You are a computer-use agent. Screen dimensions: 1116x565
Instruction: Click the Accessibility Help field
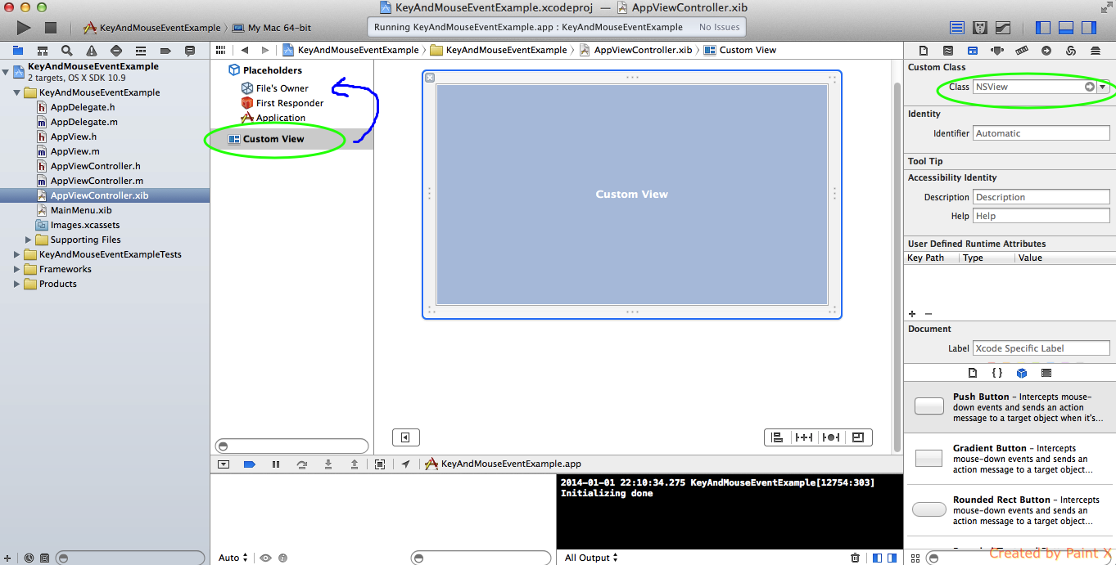tap(1041, 216)
